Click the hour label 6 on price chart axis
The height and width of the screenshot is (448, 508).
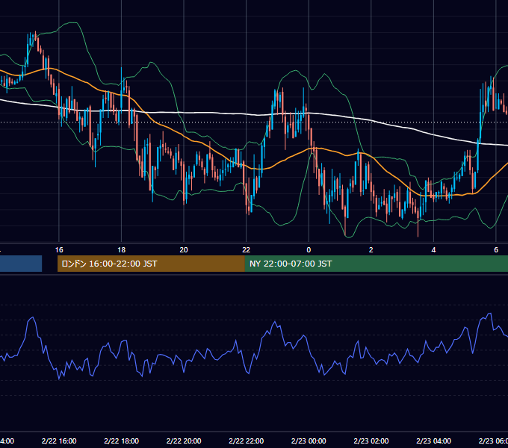pos(496,250)
